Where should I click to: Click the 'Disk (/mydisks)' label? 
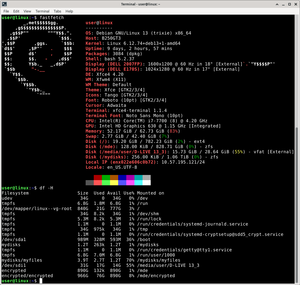[106, 157]
